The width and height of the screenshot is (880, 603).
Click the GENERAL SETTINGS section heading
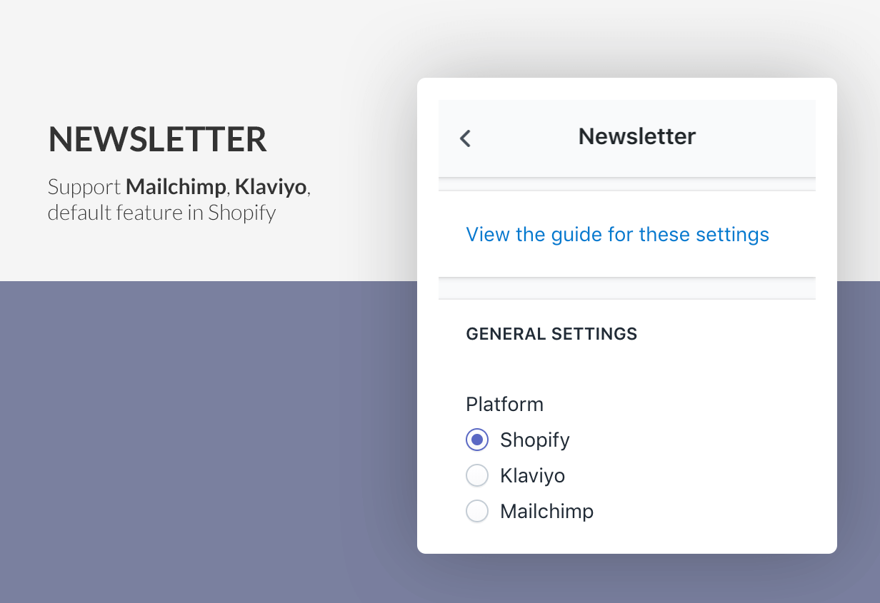[551, 333]
